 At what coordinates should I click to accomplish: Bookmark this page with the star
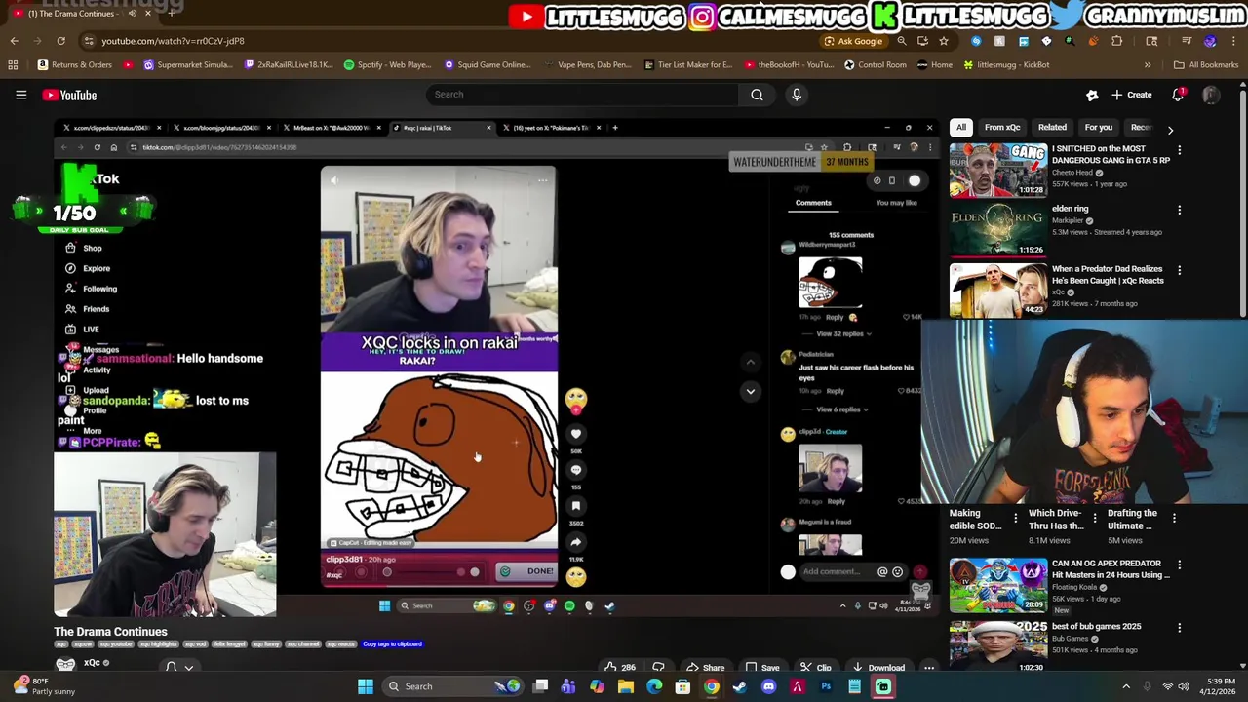pos(944,41)
